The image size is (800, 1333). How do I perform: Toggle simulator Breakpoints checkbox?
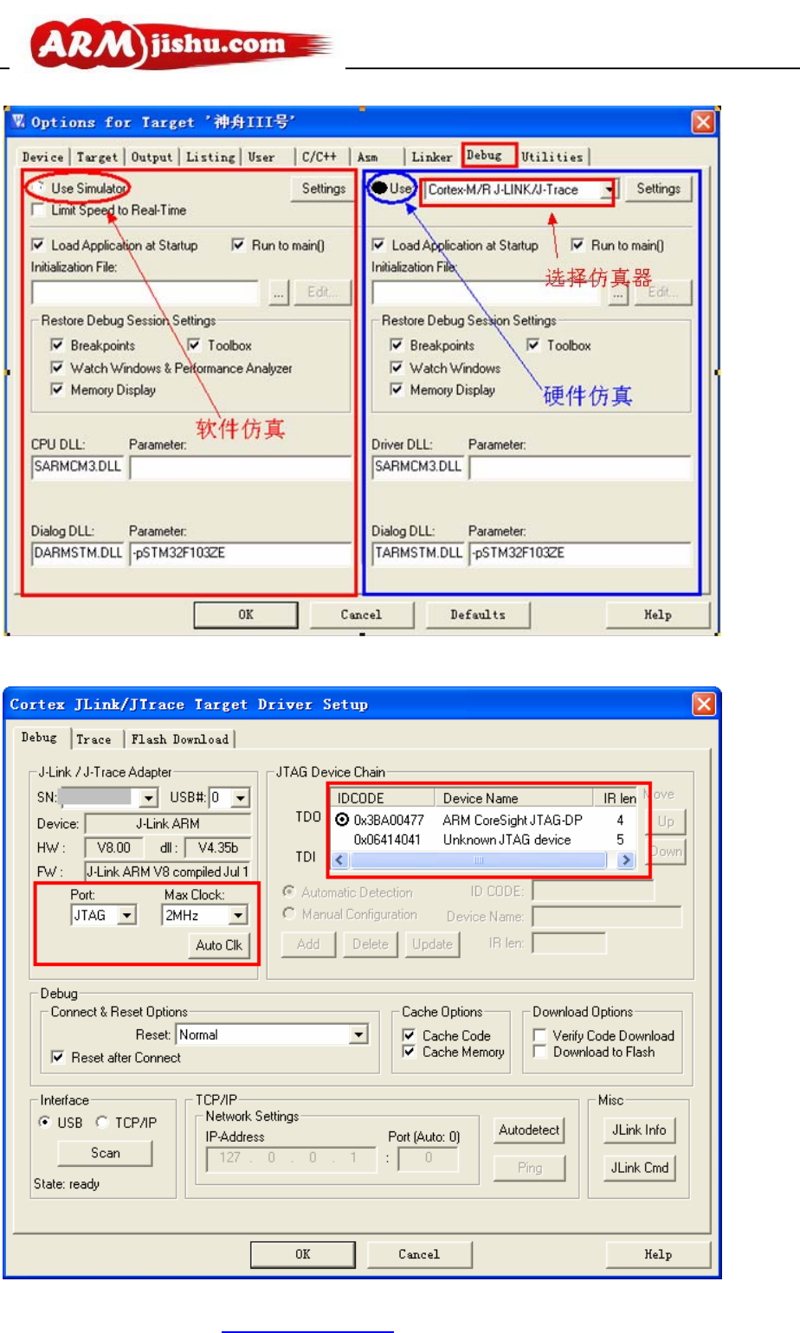(x=57, y=345)
